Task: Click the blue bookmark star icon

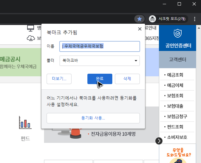Action: (x=140, y=19)
